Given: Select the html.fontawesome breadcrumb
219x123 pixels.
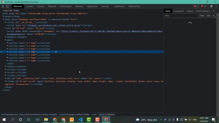Looking at the screenshot, I should pyautogui.click(x=29, y=114).
